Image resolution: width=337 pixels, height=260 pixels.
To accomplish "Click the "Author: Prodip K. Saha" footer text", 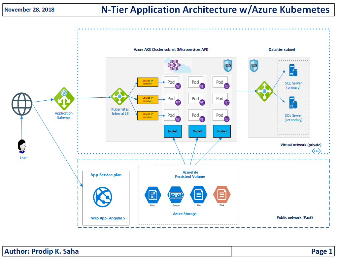I will (42, 251).
